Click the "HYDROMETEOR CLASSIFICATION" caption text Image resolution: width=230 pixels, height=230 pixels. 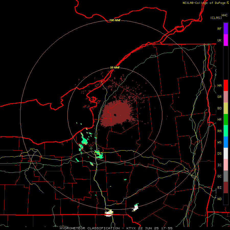click(90, 228)
